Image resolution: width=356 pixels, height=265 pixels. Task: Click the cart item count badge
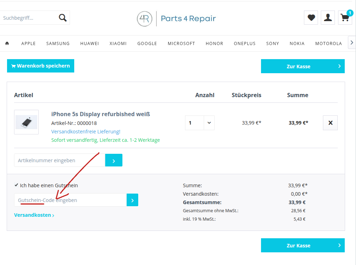(350, 13)
